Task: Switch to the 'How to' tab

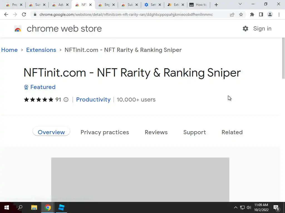Action: (x=198, y=5)
